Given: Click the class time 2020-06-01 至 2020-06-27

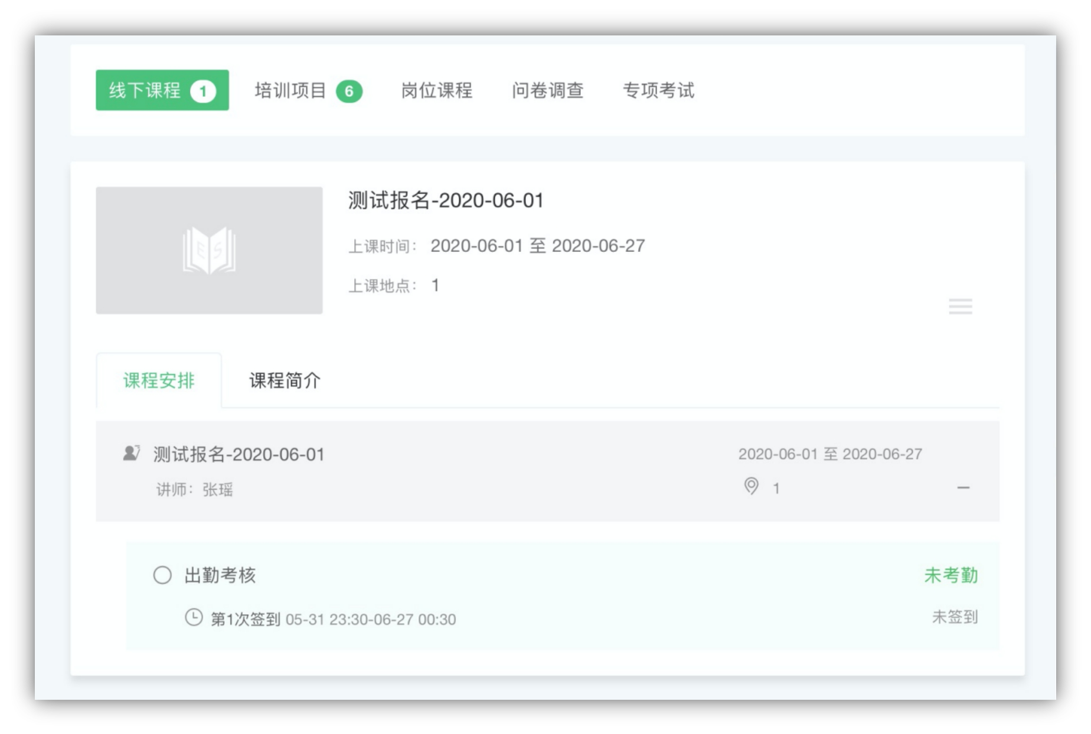Looking at the screenshot, I should [539, 247].
